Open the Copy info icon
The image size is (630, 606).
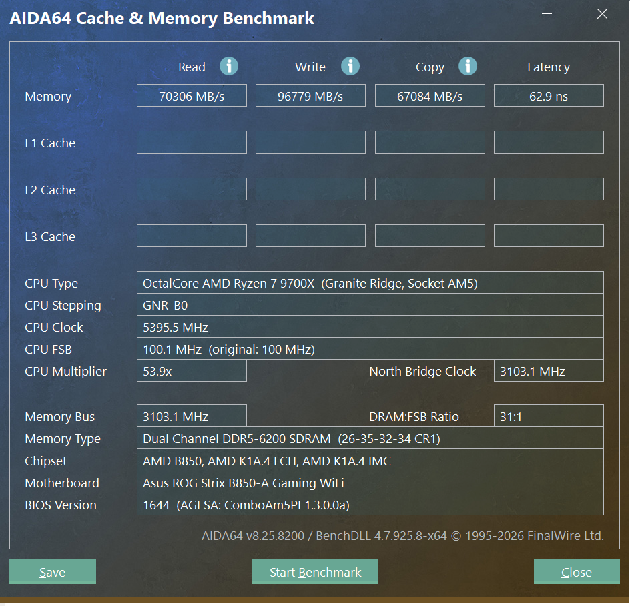[468, 66]
